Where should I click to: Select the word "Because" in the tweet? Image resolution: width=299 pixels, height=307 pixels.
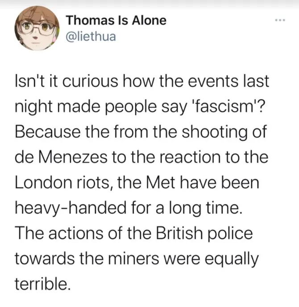tap(48, 131)
